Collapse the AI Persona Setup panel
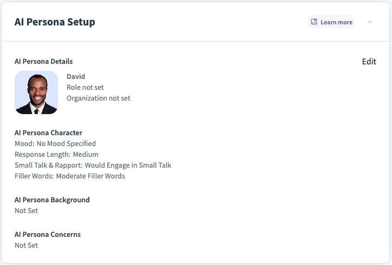The width and height of the screenshot is (392, 265). click(x=370, y=22)
